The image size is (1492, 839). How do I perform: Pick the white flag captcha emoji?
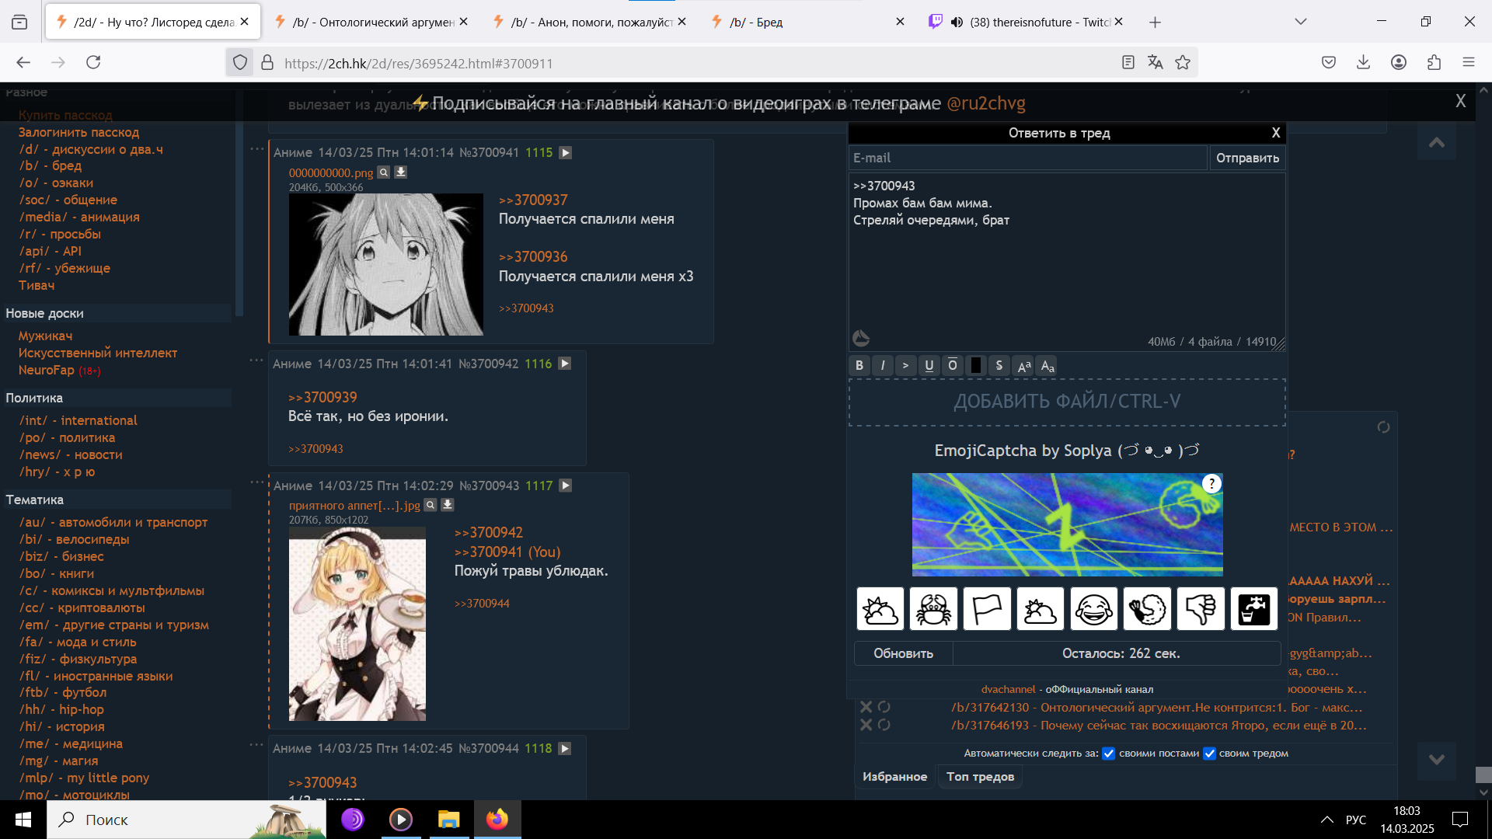[987, 609]
